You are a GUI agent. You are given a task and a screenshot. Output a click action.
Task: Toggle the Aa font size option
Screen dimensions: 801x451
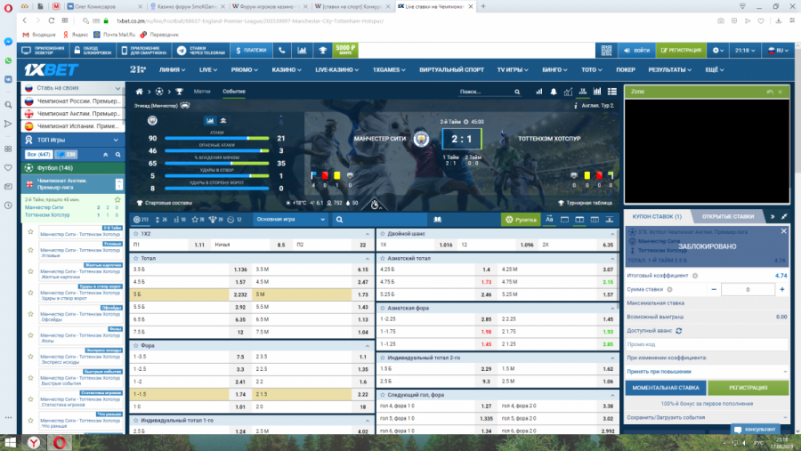[x=549, y=219]
